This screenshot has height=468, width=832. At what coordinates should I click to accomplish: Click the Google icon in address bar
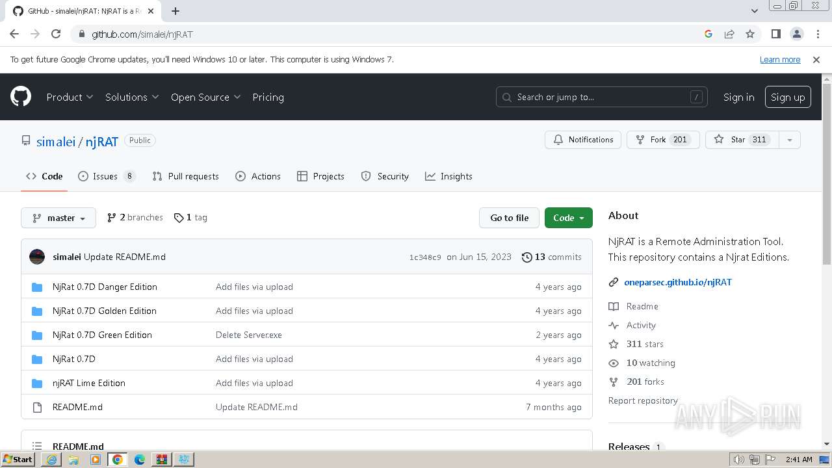(x=708, y=34)
